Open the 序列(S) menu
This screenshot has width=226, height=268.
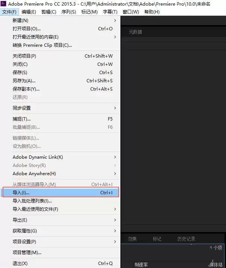tap(69, 12)
